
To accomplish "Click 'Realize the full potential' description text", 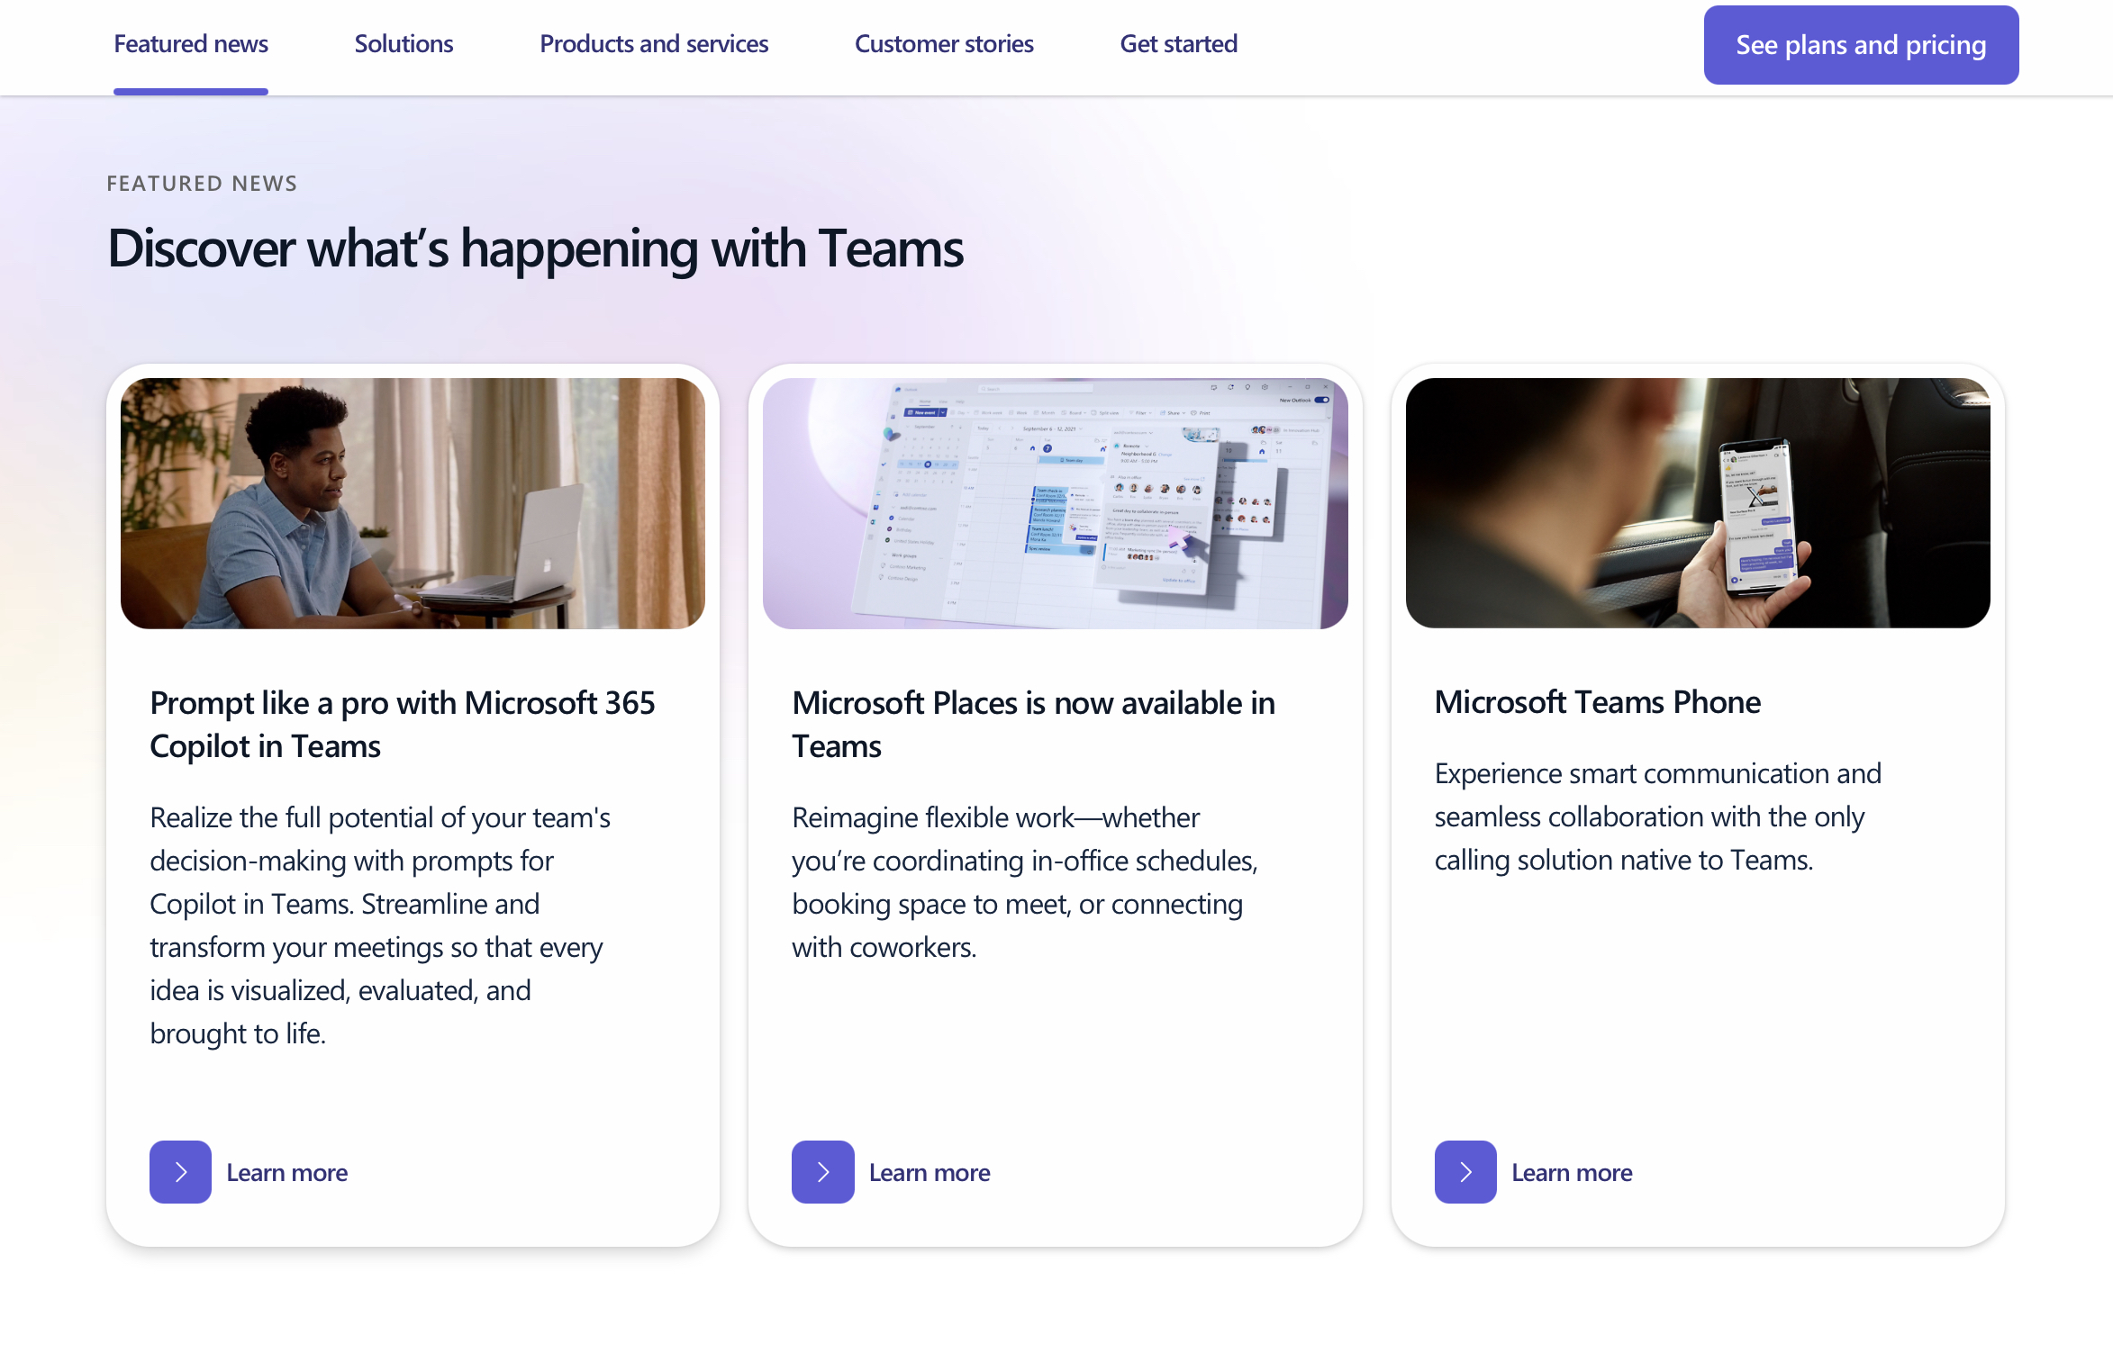I will 380,925.
